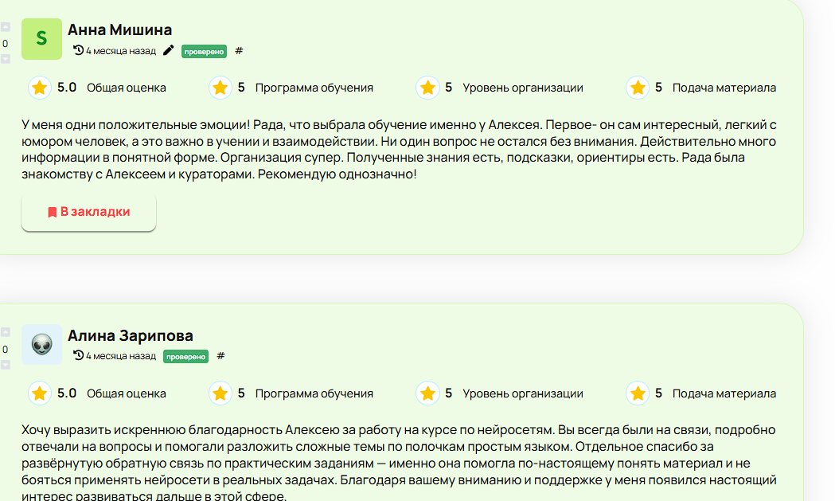
Task: Click the 'Уровень организации' label in Алина Зарипова's review
Action: coord(523,394)
